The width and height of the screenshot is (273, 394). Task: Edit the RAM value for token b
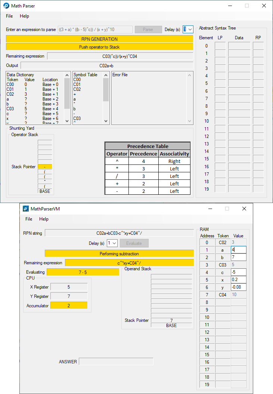[238, 257]
